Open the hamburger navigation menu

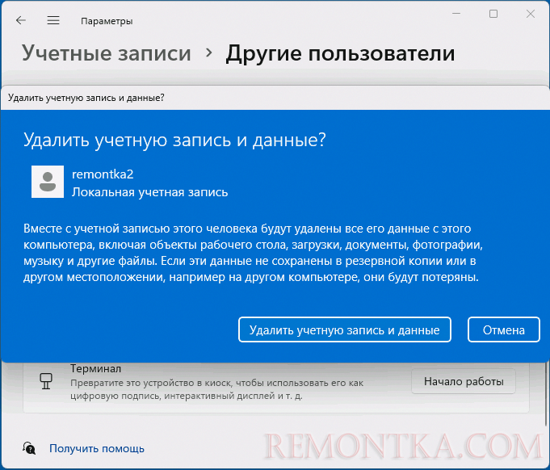click(53, 20)
